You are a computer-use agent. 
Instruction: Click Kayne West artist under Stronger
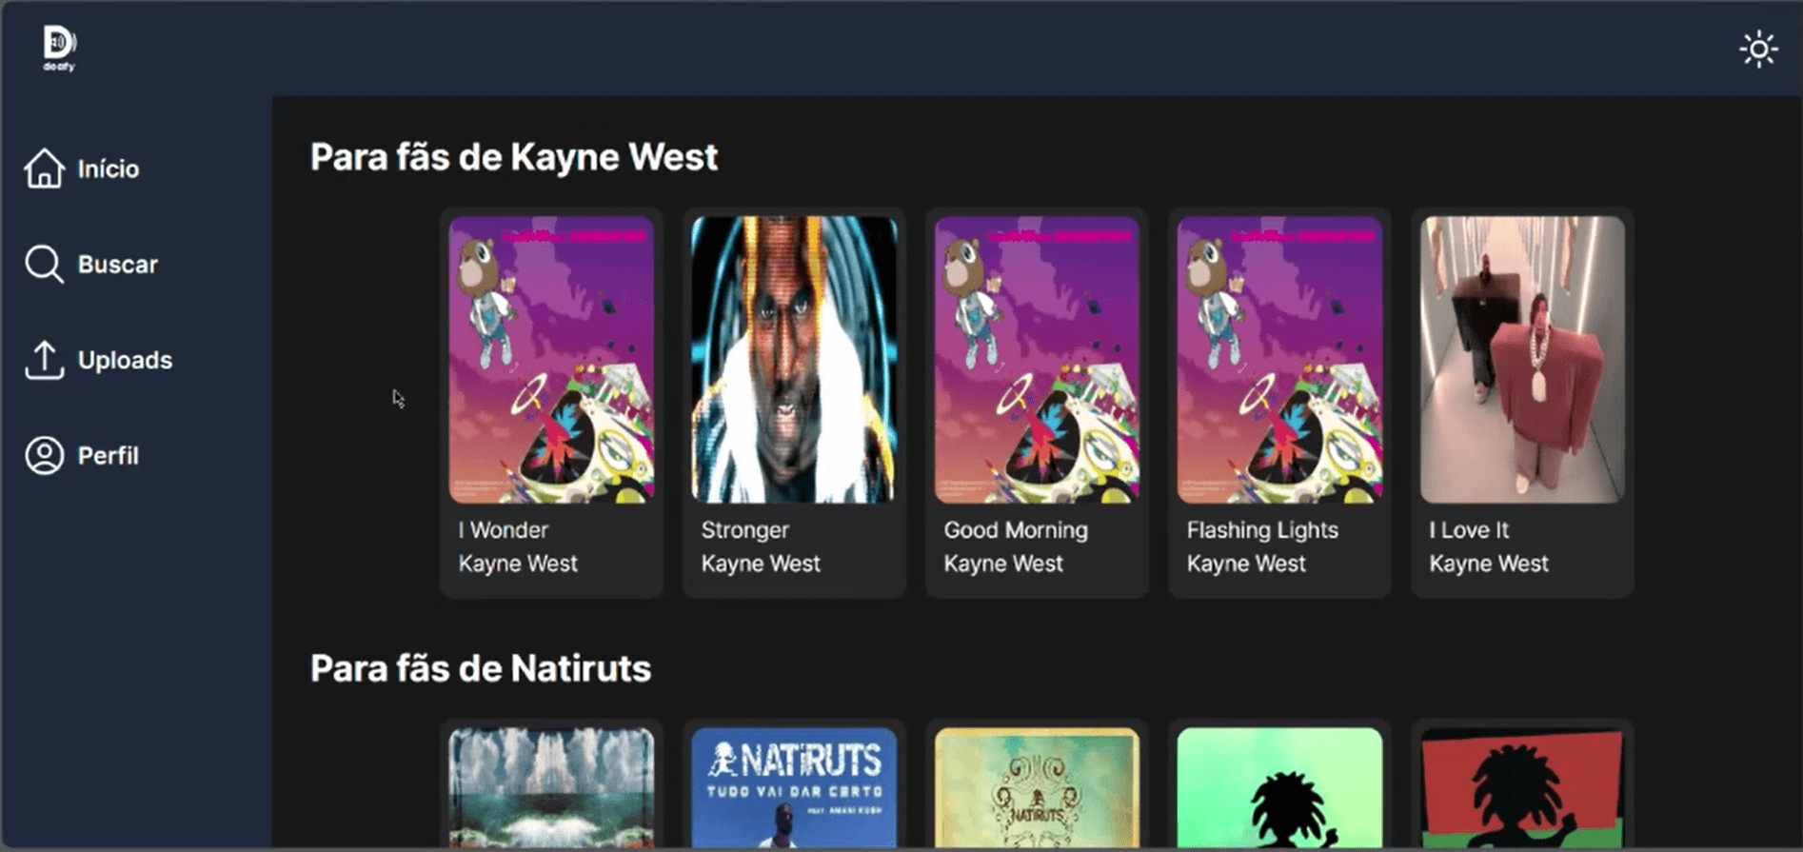[x=761, y=564]
